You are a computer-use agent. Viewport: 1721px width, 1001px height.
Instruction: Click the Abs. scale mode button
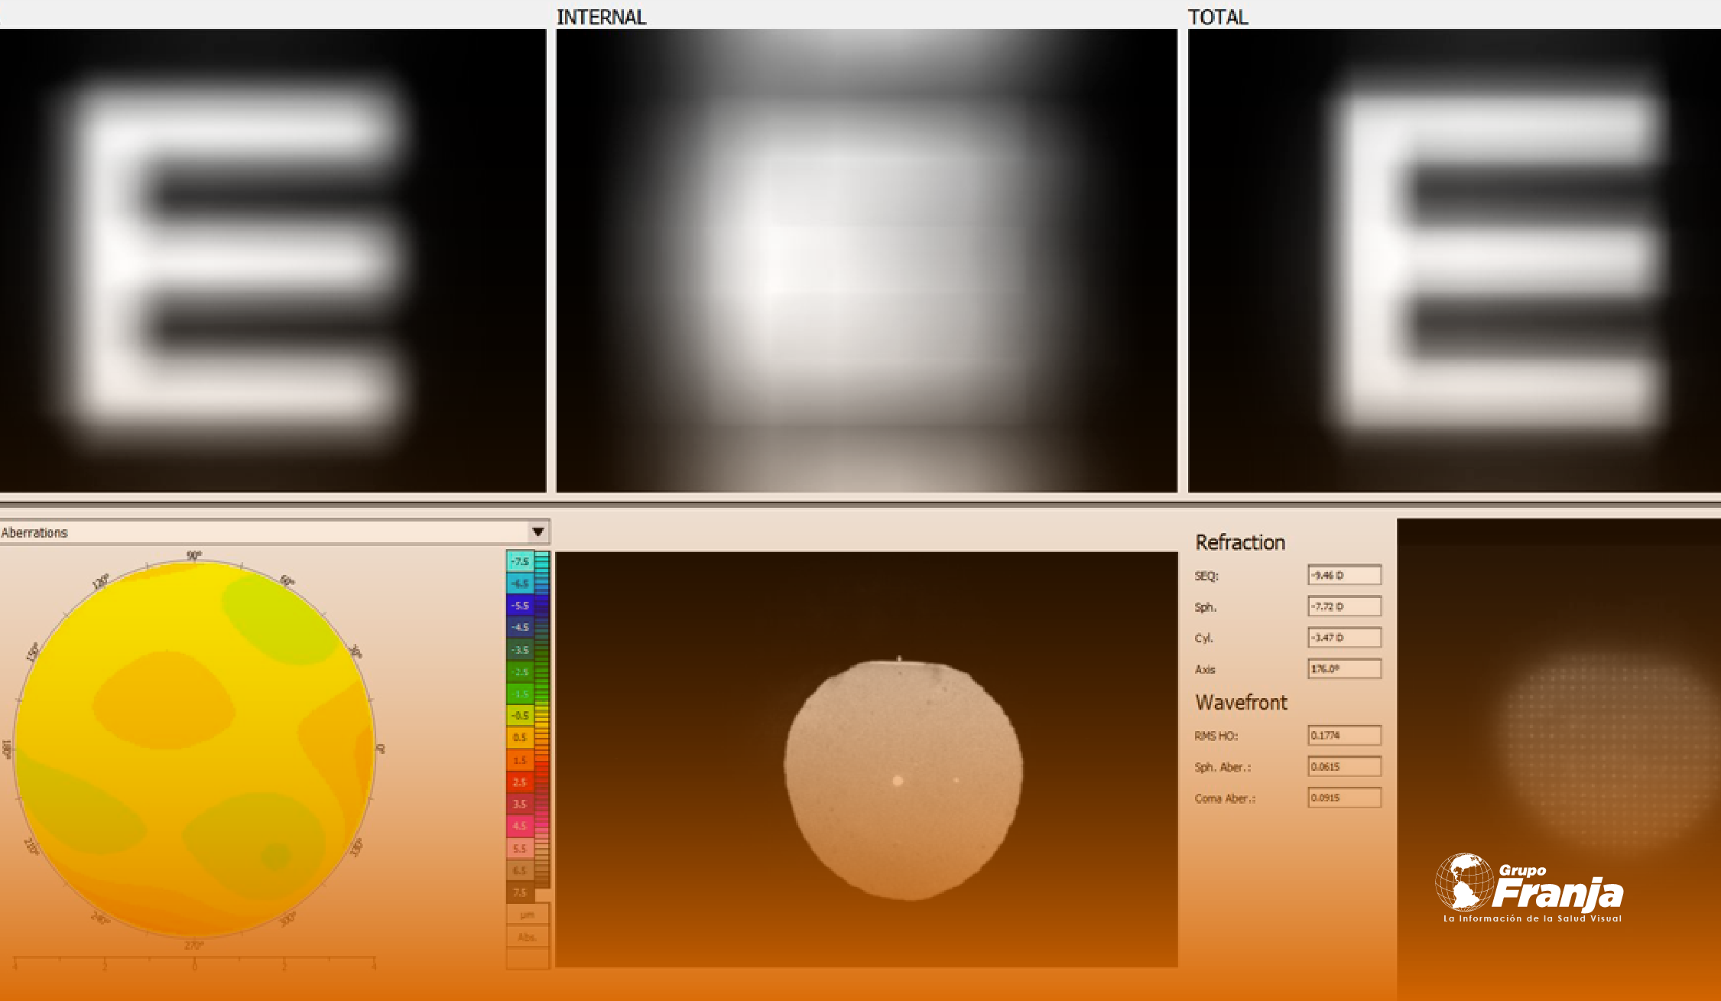point(528,937)
